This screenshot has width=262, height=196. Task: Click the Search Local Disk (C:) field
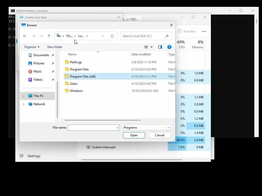pos(146,36)
